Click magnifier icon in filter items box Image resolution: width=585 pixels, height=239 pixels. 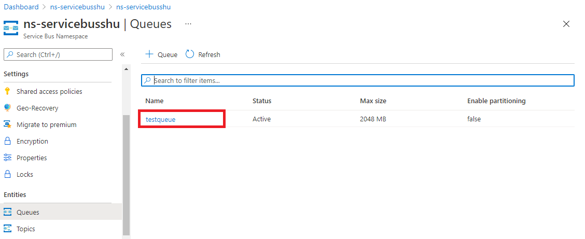[x=148, y=80]
